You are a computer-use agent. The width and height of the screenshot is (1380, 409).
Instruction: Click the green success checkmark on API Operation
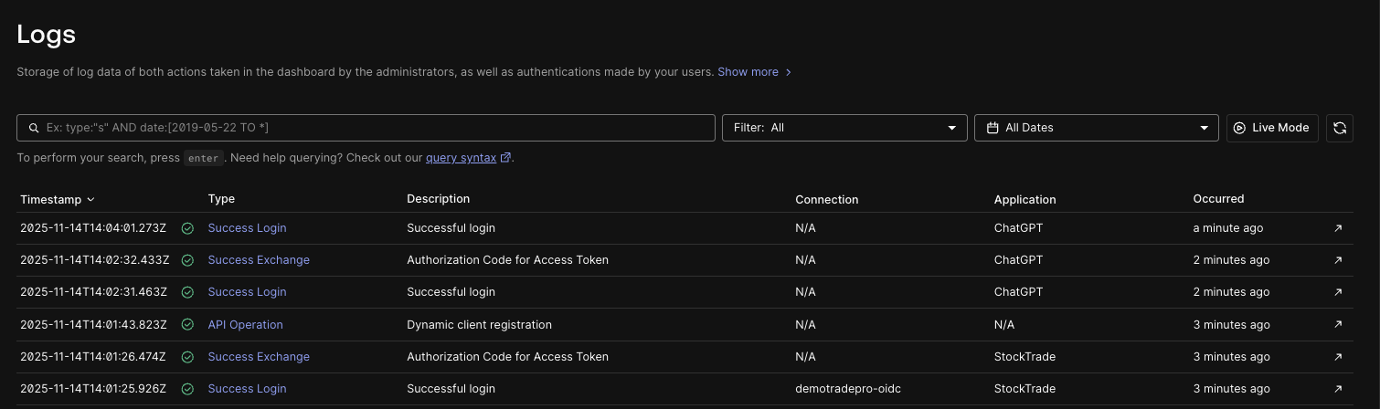point(187,325)
